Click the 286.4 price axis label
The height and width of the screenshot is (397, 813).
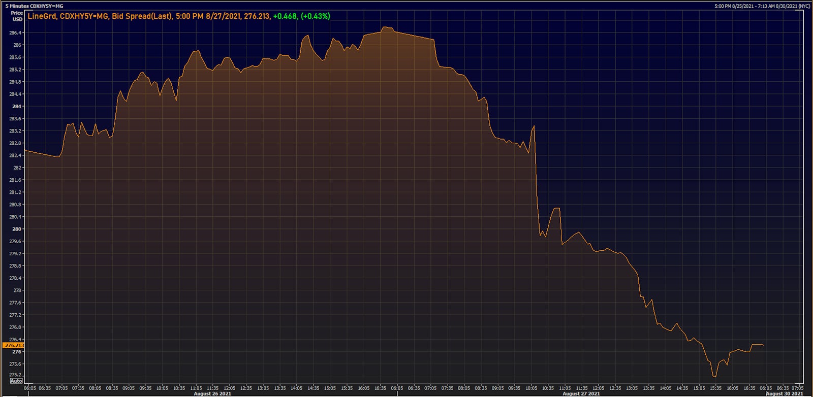pyautogui.click(x=15, y=32)
